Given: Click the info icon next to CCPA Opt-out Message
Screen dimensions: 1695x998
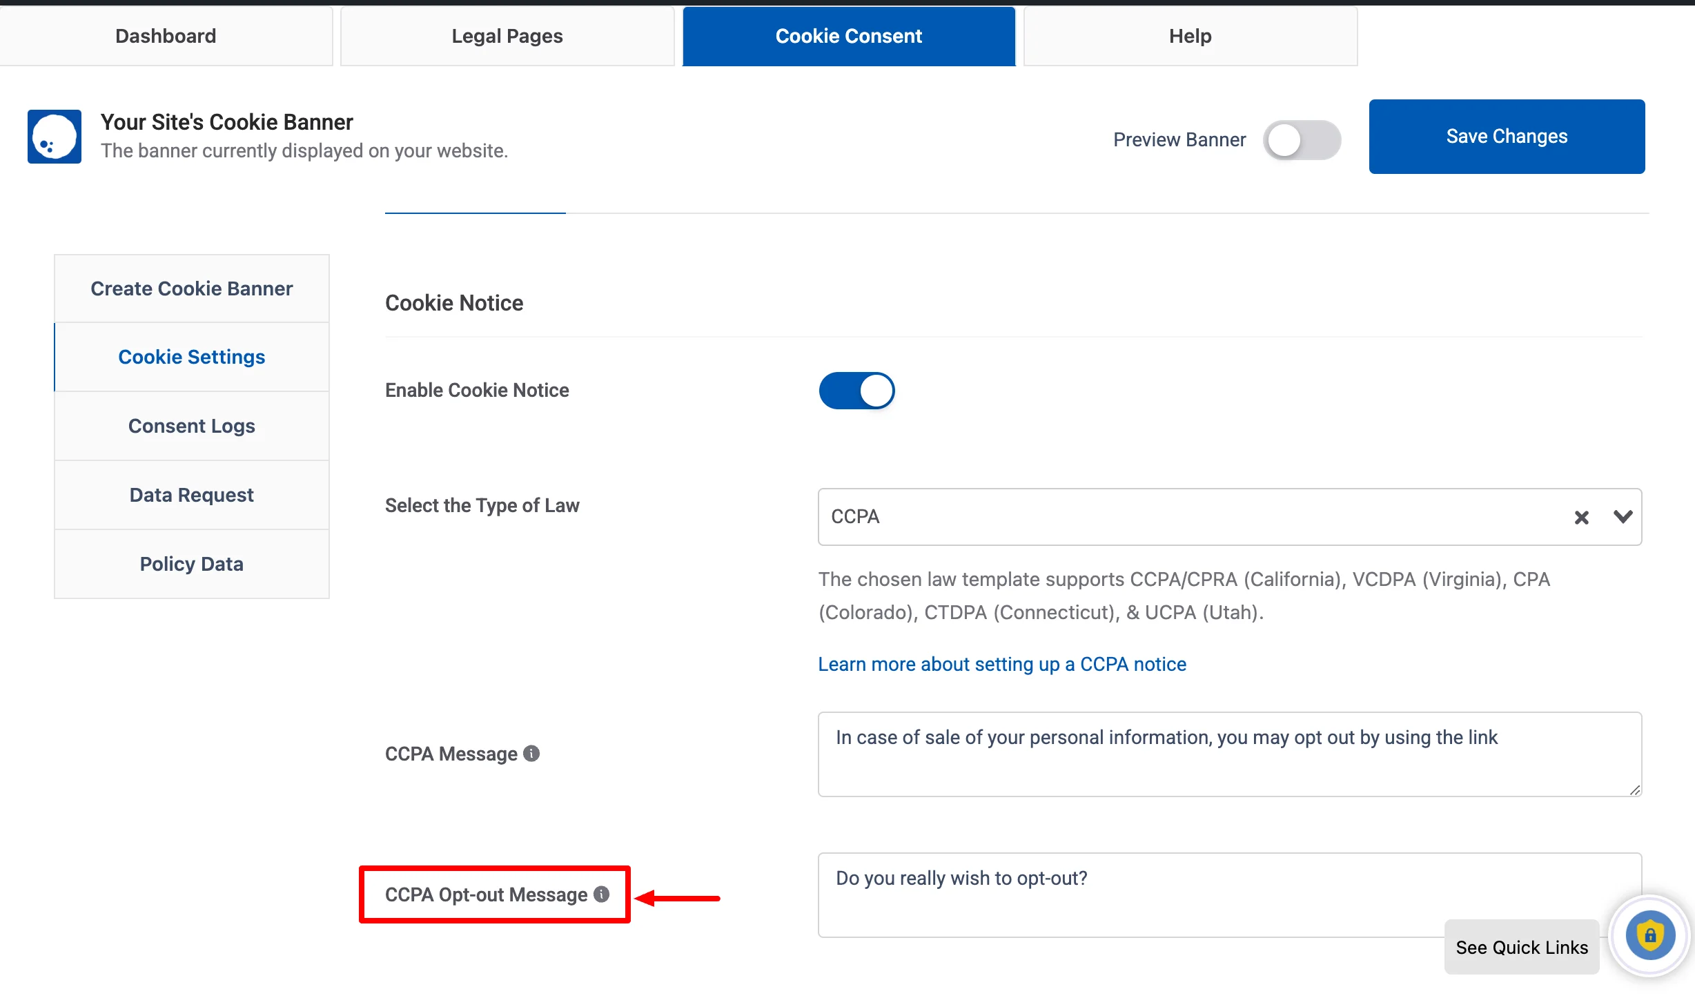Looking at the screenshot, I should (601, 893).
